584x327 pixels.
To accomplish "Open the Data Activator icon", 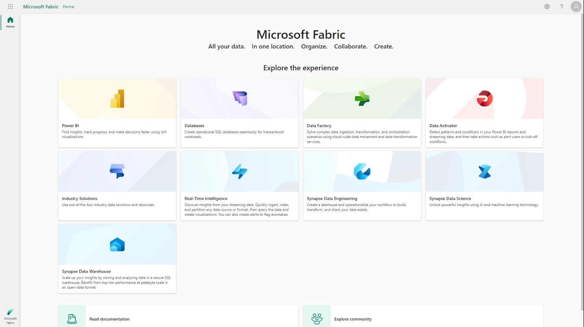I will pyautogui.click(x=485, y=99).
